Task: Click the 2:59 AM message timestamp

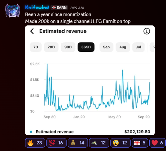Action: pyautogui.click(x=77, y=8)
